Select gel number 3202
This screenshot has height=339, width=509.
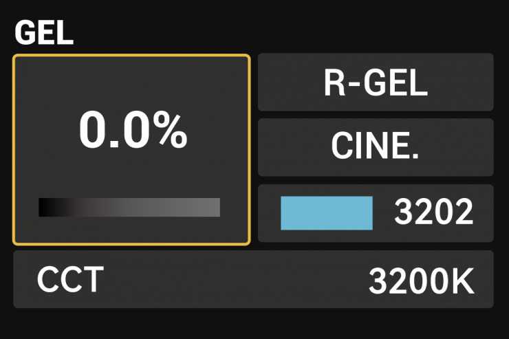433,213
